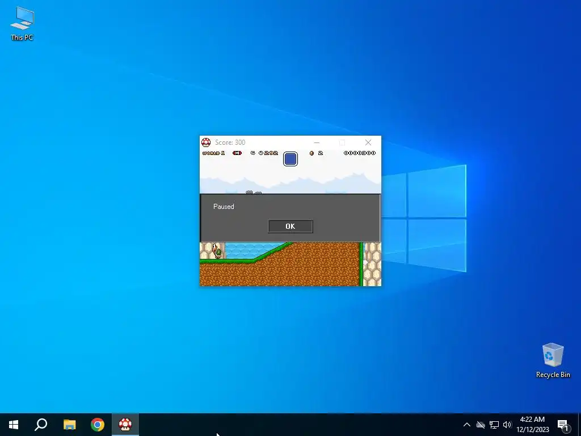
Task: Open This PC desktop icon
Action: click(22, 23)
